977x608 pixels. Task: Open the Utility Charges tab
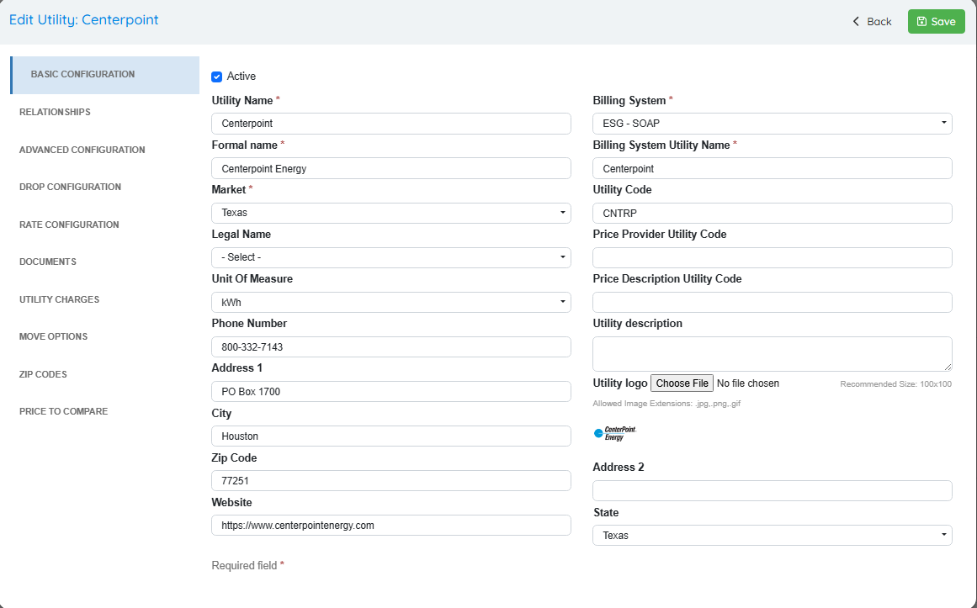[59, 299]
